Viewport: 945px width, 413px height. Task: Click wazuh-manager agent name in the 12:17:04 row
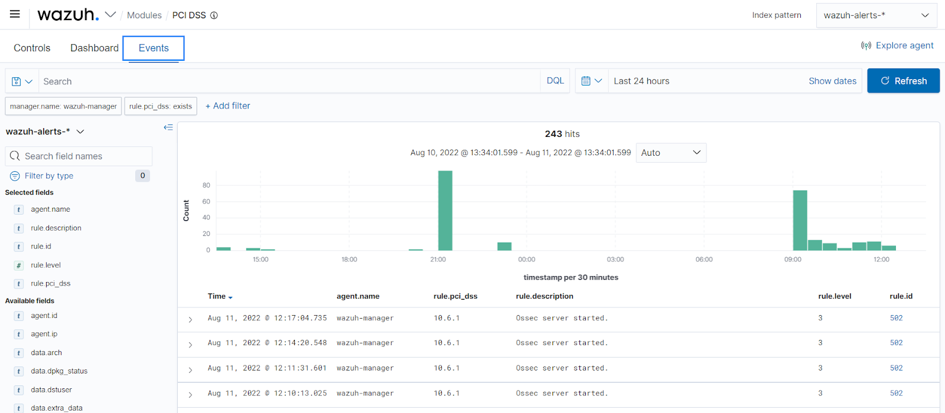coord(365,318)
